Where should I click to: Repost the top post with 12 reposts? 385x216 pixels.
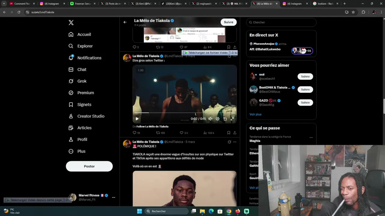(160, 47)
